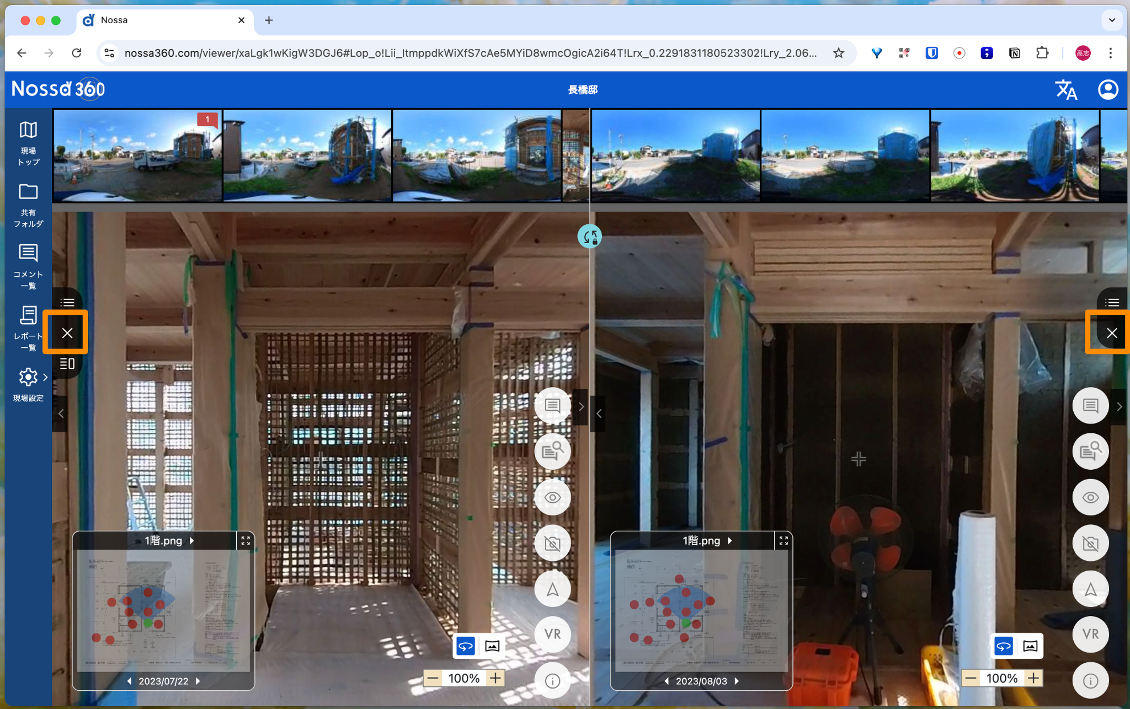This screenshot has width=1130, height=709.
Task: Expand the 現場設定 settings chevron
Action: 45,378
